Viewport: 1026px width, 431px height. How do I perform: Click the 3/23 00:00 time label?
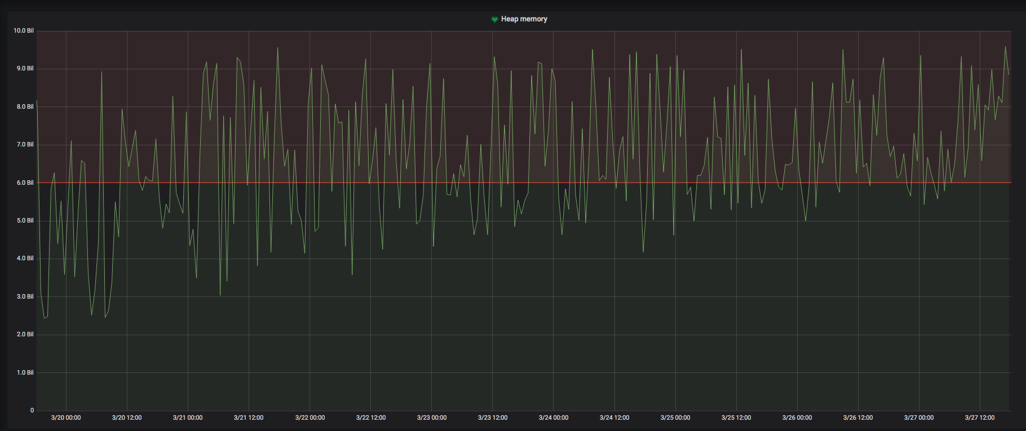click(x=432, y=417)
